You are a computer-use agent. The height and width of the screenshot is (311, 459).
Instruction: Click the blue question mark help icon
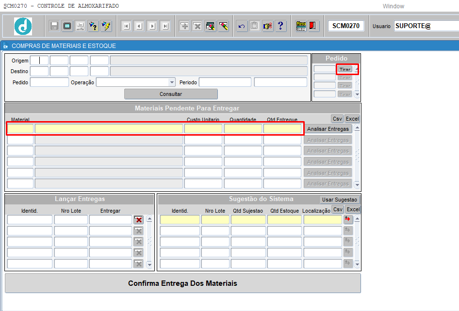click(280, 26)
